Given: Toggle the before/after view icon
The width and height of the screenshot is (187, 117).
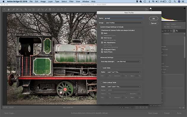Looking at the screenshot, I should click(x=137, y=107).
